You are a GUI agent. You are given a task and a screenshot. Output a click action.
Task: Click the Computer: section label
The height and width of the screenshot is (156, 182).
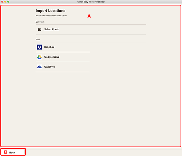[40, 22]
